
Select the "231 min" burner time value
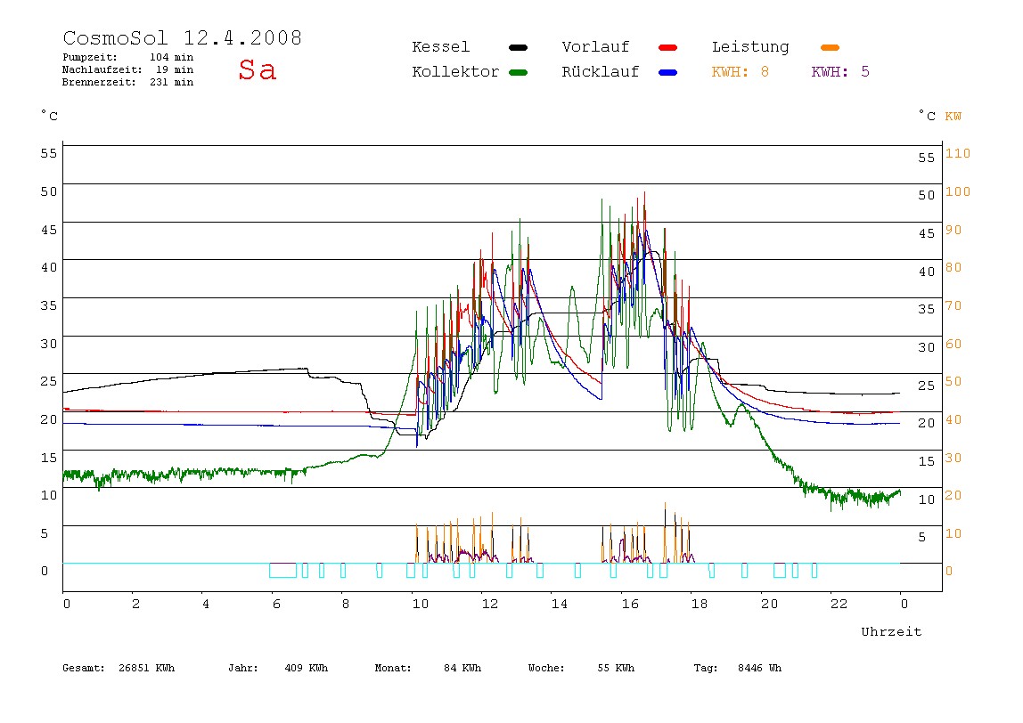[x=172, y=82]
